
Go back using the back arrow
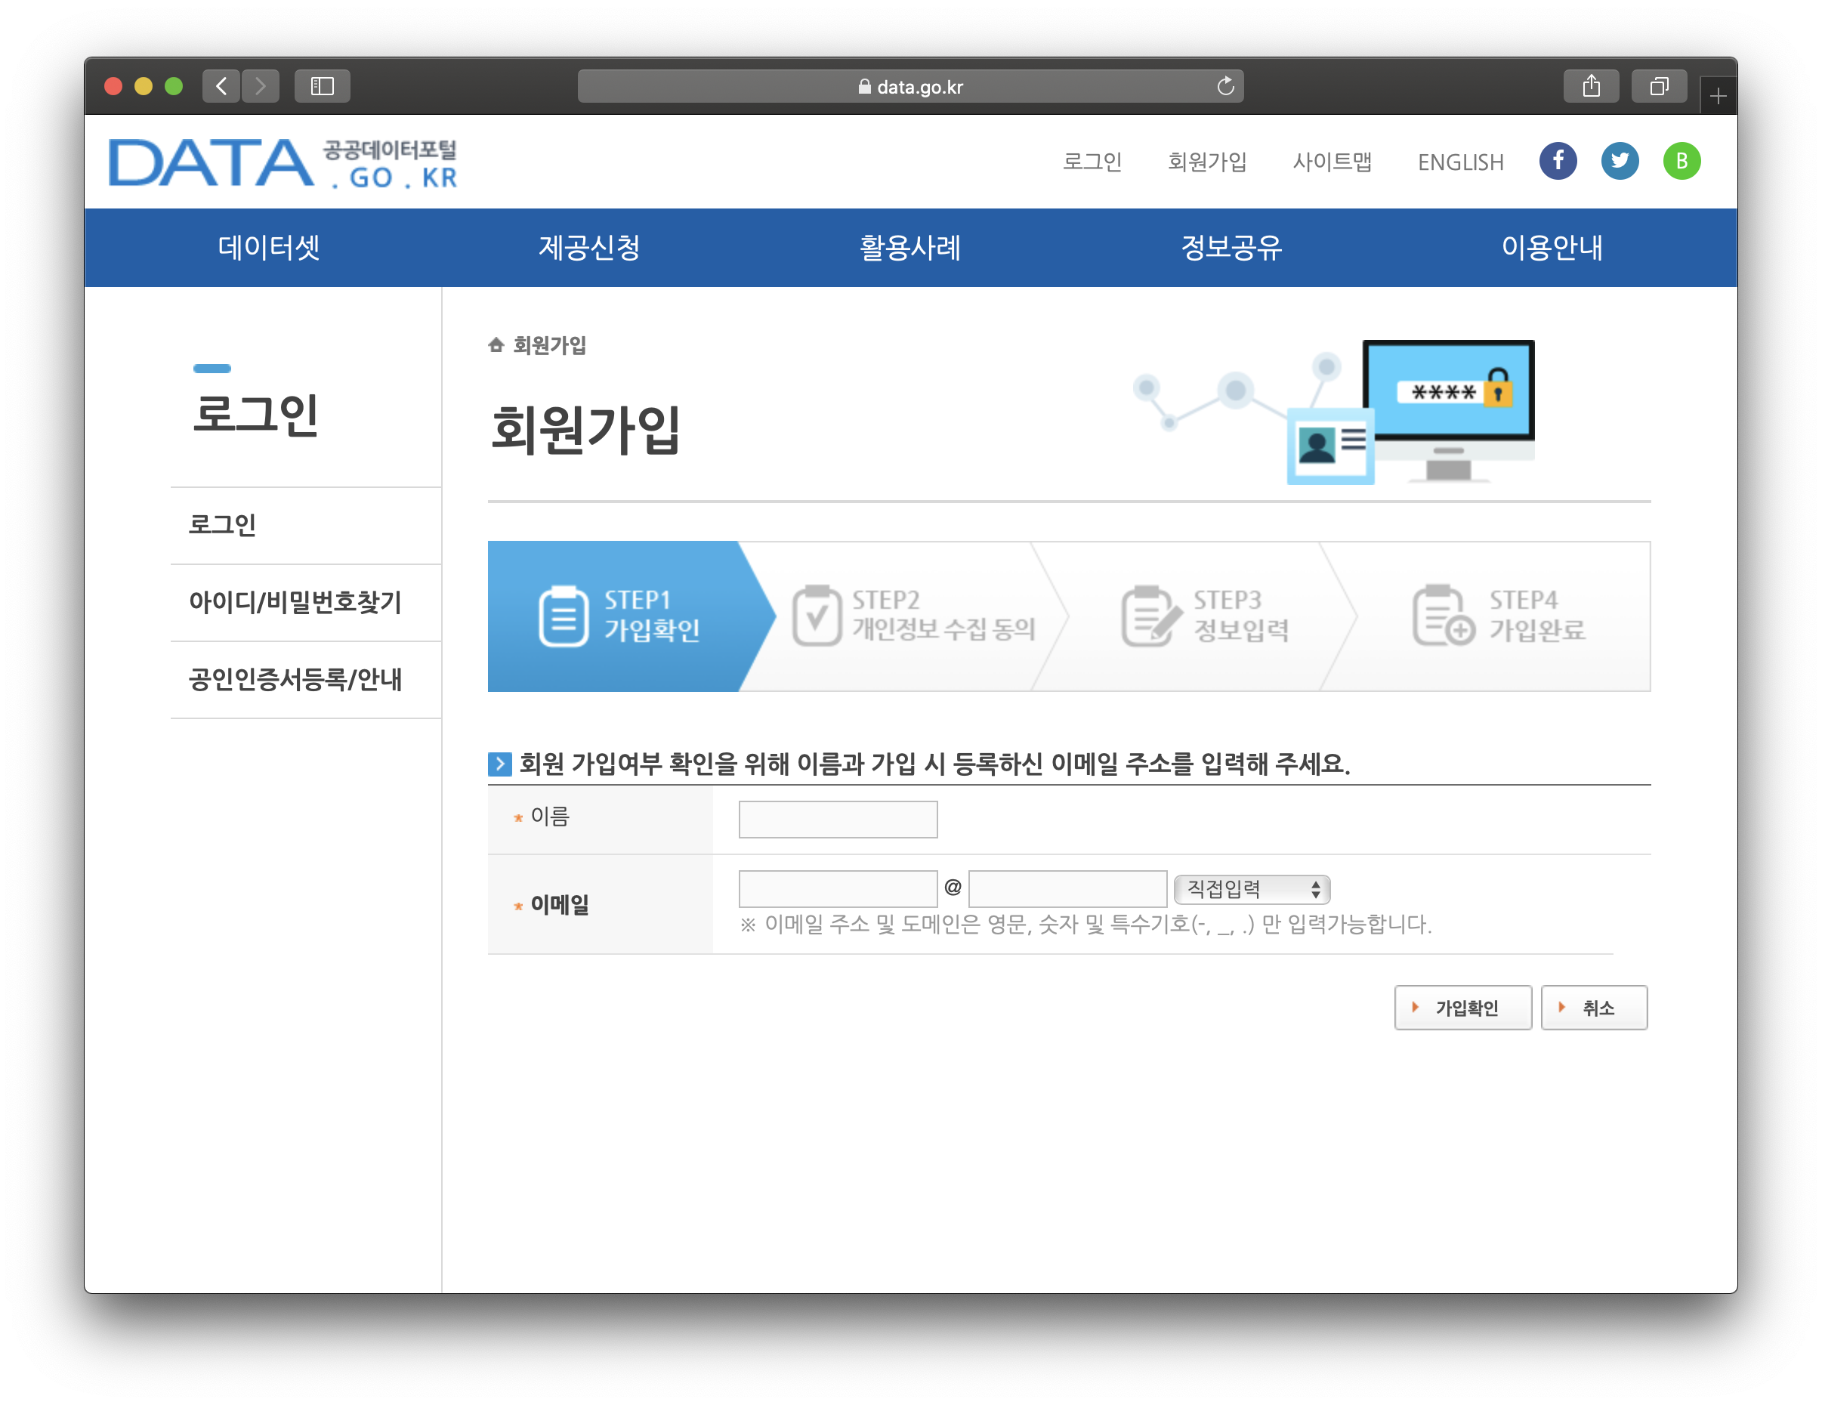[221, 86]
